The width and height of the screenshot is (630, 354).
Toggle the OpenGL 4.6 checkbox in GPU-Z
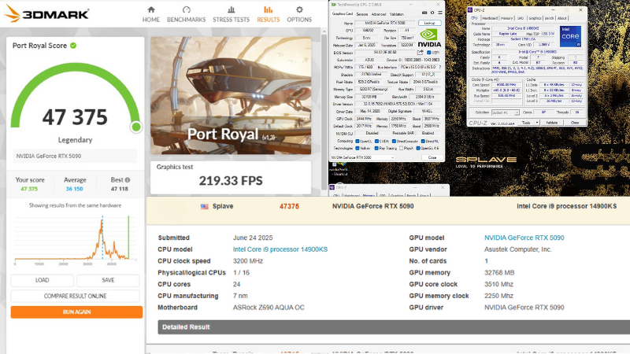[418, 148]
